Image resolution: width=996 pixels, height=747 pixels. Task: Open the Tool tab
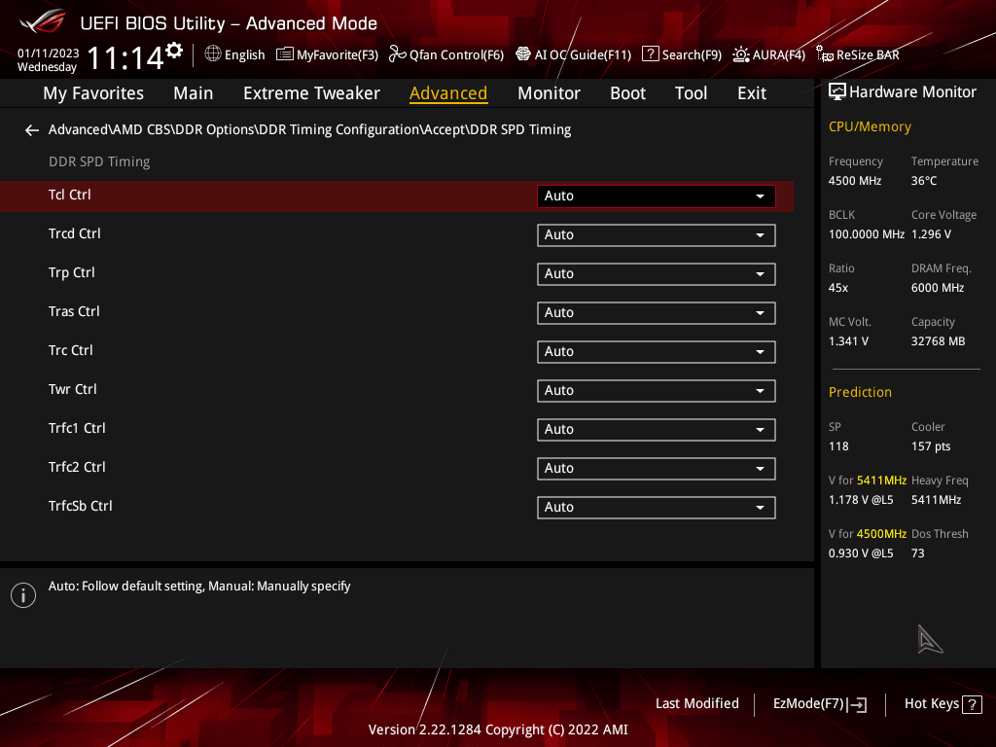[691, 93]
